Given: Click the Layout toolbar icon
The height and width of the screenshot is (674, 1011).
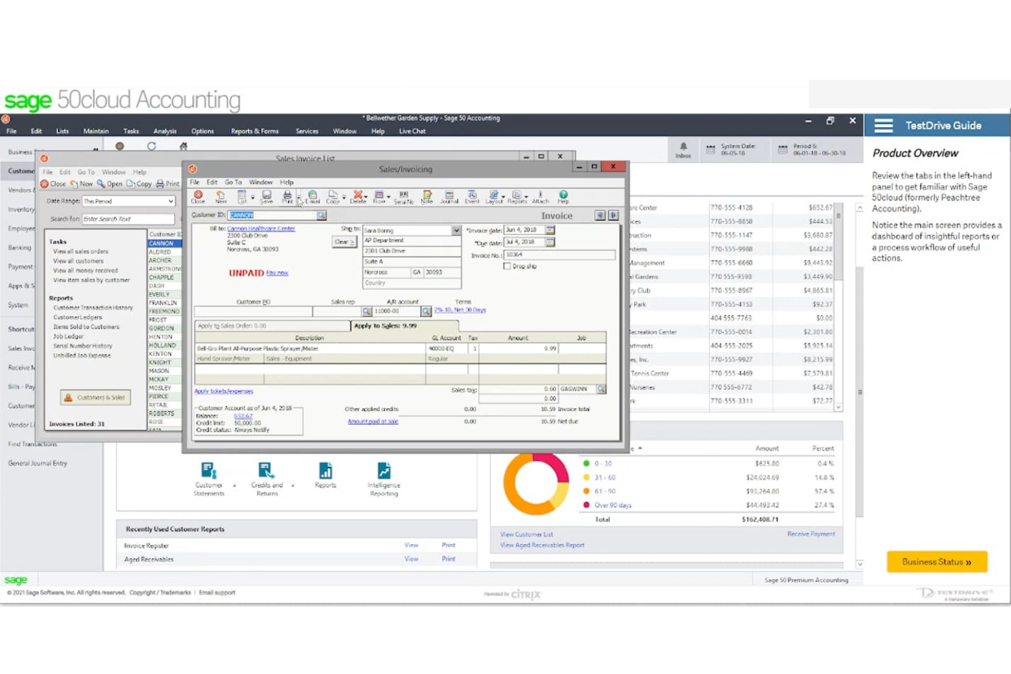Looking at the screenshot, I should tap(494, 197).
